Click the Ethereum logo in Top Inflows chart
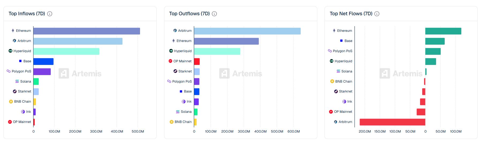Image resolution: width=483 pixels, height=143 pixels. coord(13,30)
